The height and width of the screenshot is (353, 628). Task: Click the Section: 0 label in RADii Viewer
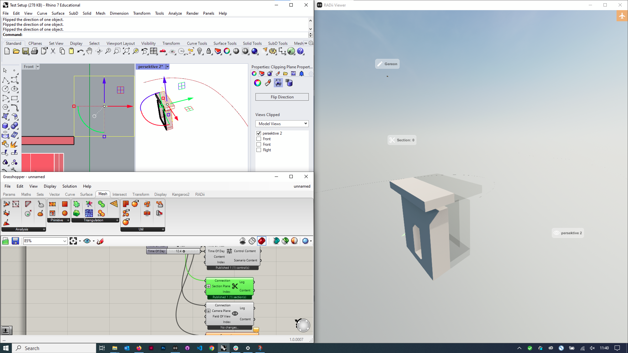coord(402,140)
